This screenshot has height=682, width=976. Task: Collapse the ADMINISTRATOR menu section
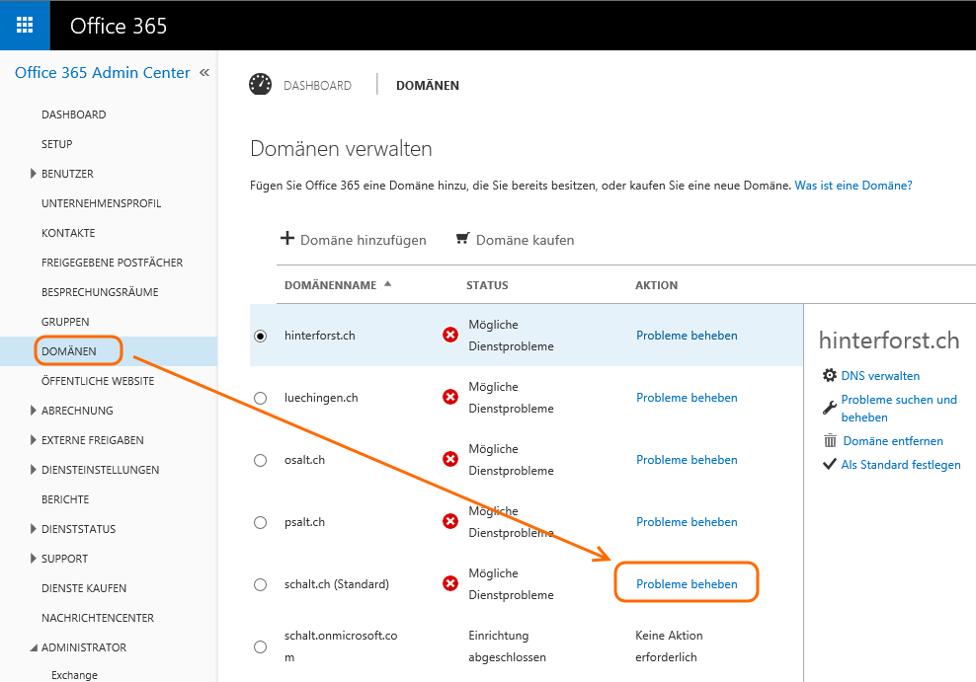(34, 648)
